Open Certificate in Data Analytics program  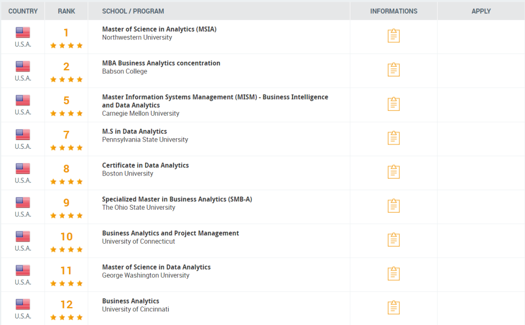click(x=145, y=165)
